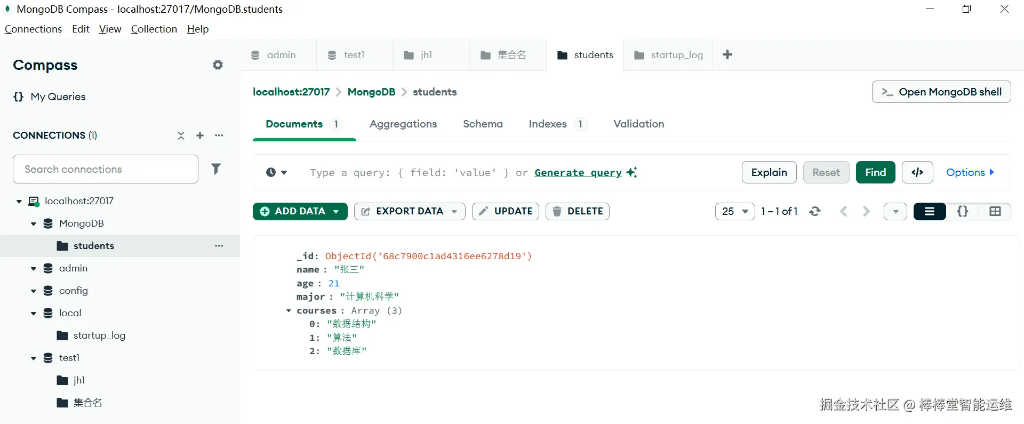This screenshot has height=424, width=1024.
Task: Click the jh1 folder icon in sidebar
Action: coord(62,380)
